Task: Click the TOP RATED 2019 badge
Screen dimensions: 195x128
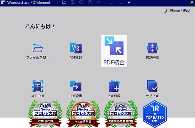Action: (155, 114)
